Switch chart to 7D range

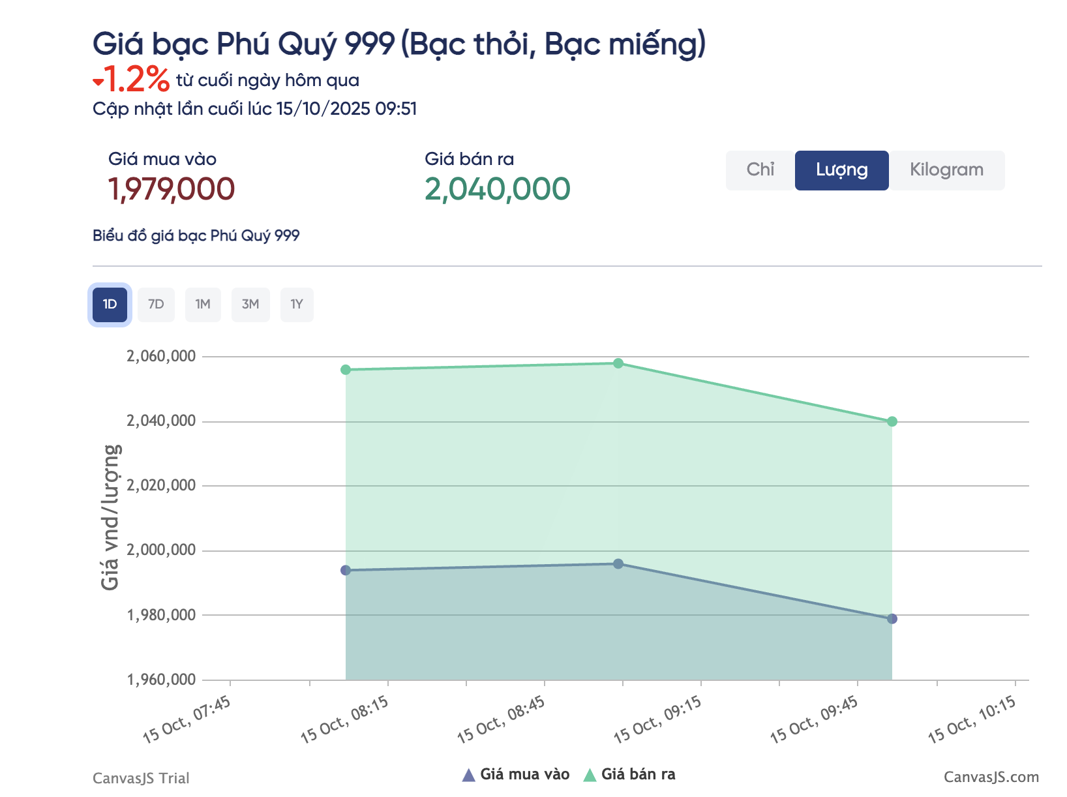pyautogui.click(x=156, y=305)
